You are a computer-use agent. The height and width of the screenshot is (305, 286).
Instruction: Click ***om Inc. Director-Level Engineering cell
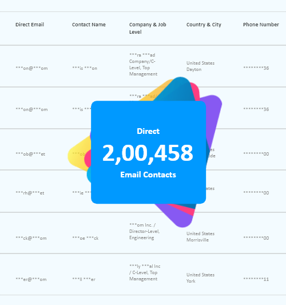pyautogui.click(x=145, y=231)
